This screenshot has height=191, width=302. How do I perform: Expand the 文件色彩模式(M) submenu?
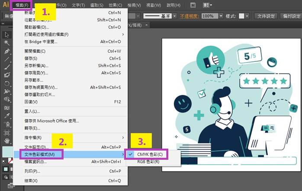(123, 154)
